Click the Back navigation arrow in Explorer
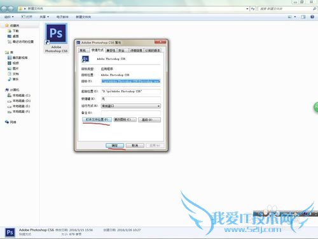The height and width of the screenshot is (239, 318). [x=4, y=9]
